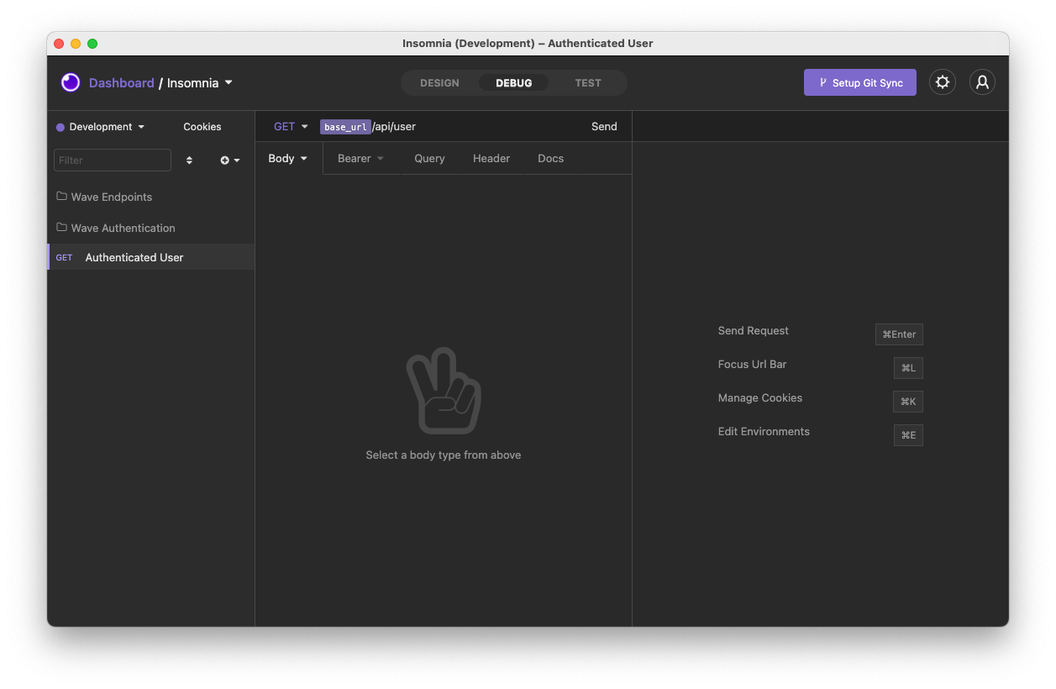Click the plus icon to create new request
This screenshot has width=1056, height=689.
224,160
